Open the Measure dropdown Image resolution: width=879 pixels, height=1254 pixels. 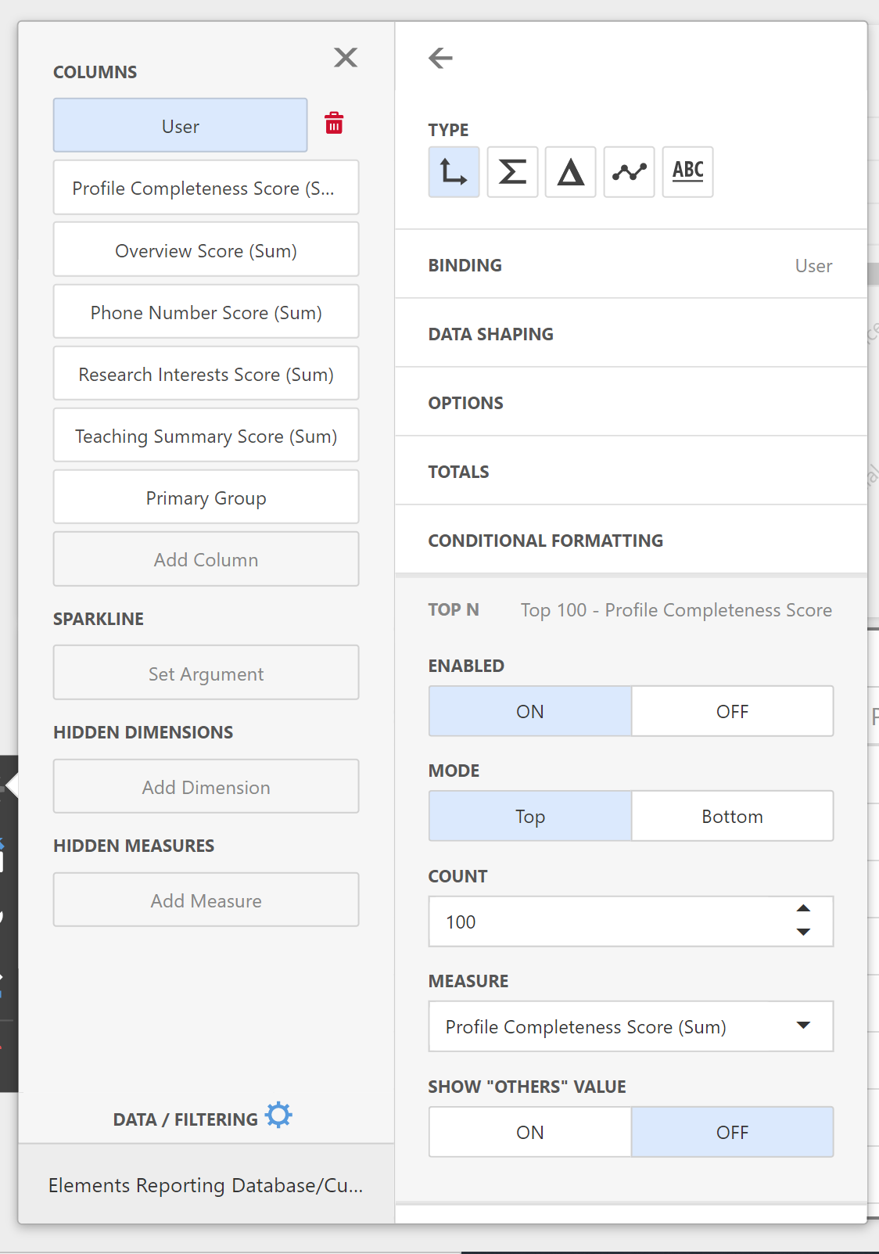point(630,1027)
